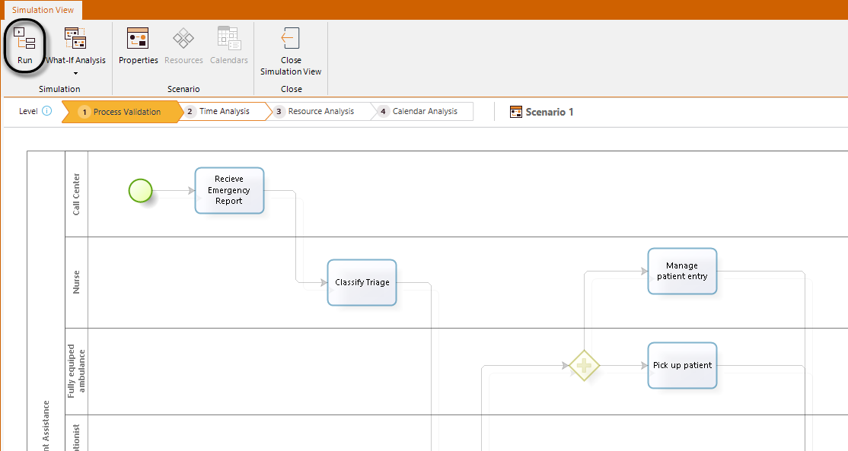Select the Simulation View ribbon tab
This screenshot has height=451, width=848.
(x=43, y=10)
